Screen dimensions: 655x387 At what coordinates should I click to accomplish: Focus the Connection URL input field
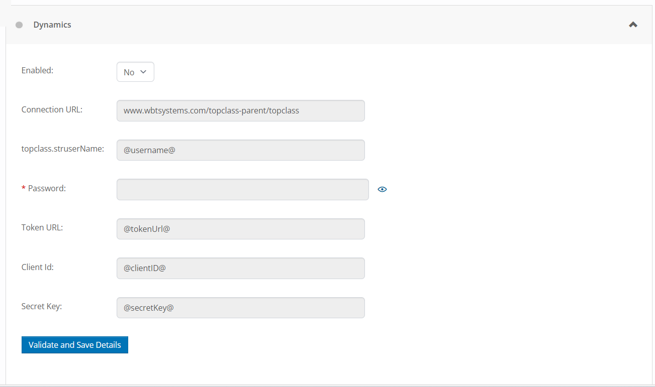click(240, 110)
